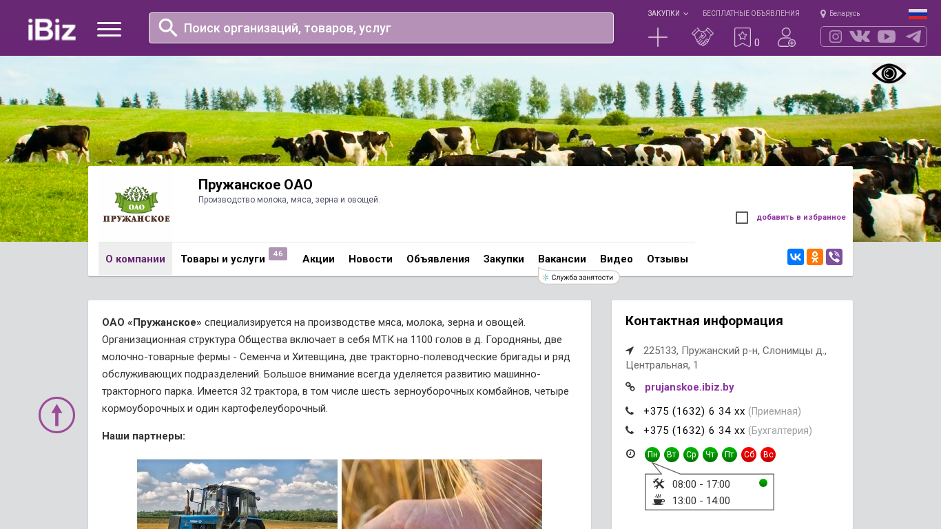
Task: Follow the prujanskoe.ibiz.by link
Action: click(x=690, y=387)
